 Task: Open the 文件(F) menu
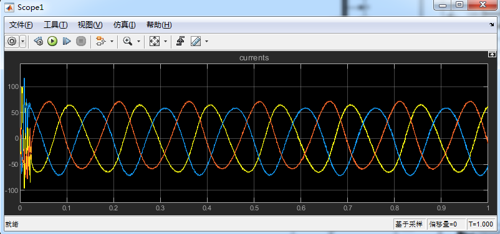pyautogui.click(x=21, y=25)
